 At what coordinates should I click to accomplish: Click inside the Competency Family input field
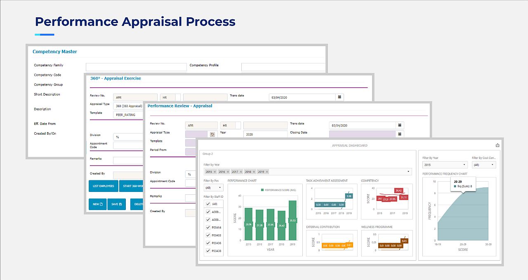click(x=136, y=67)
